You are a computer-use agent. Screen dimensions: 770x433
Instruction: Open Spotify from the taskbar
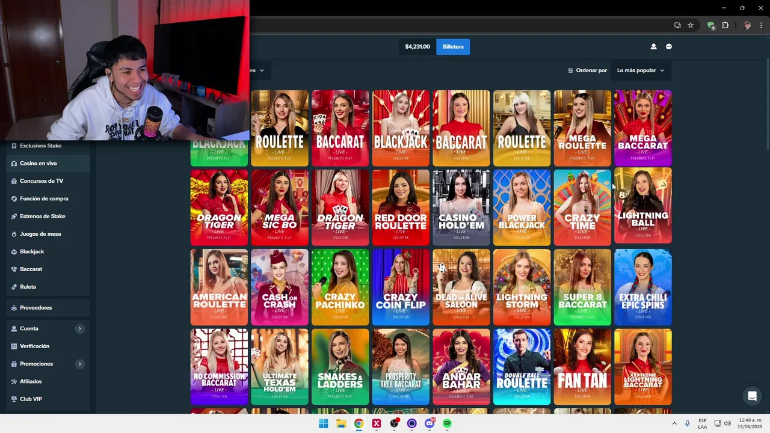(447, 423)
